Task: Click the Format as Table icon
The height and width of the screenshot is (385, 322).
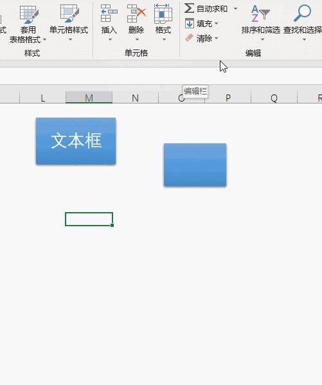Action: click(x=29, y=15)
